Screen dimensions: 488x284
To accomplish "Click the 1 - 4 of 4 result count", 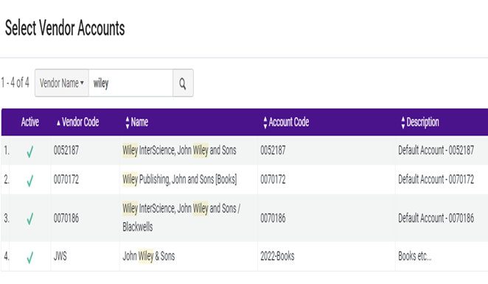I will click(x=15, y=82).
